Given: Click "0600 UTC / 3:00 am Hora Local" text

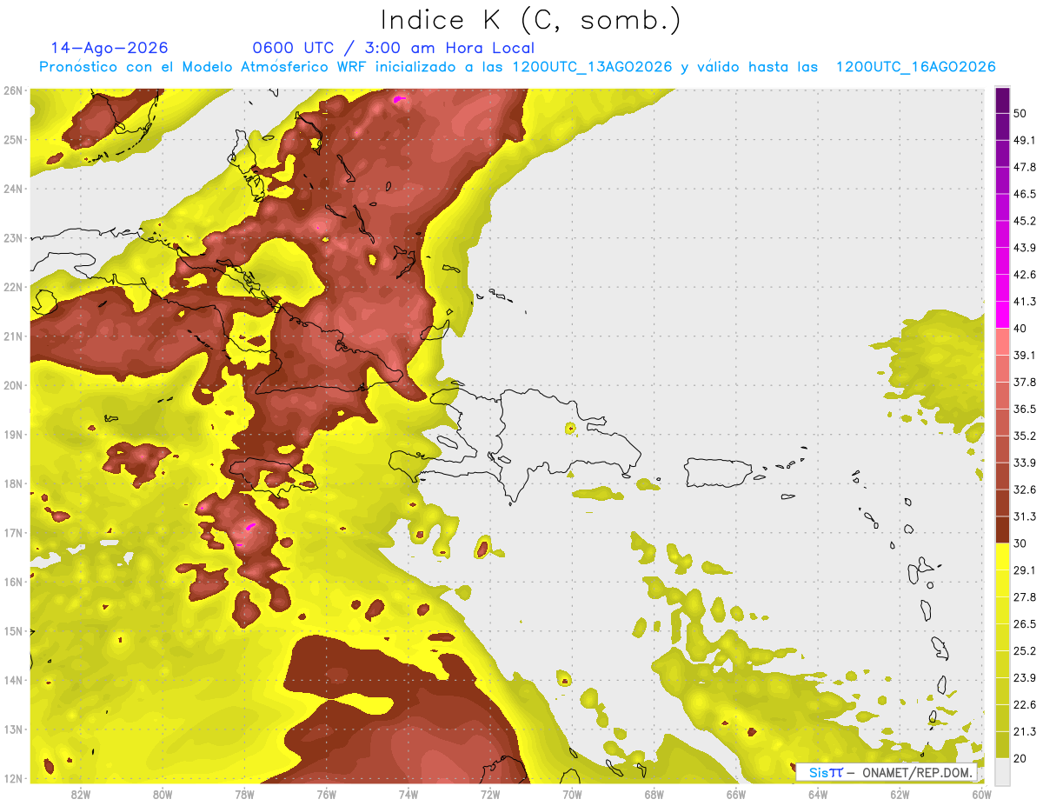Looking at the screenshot, I should coord(394,48).
